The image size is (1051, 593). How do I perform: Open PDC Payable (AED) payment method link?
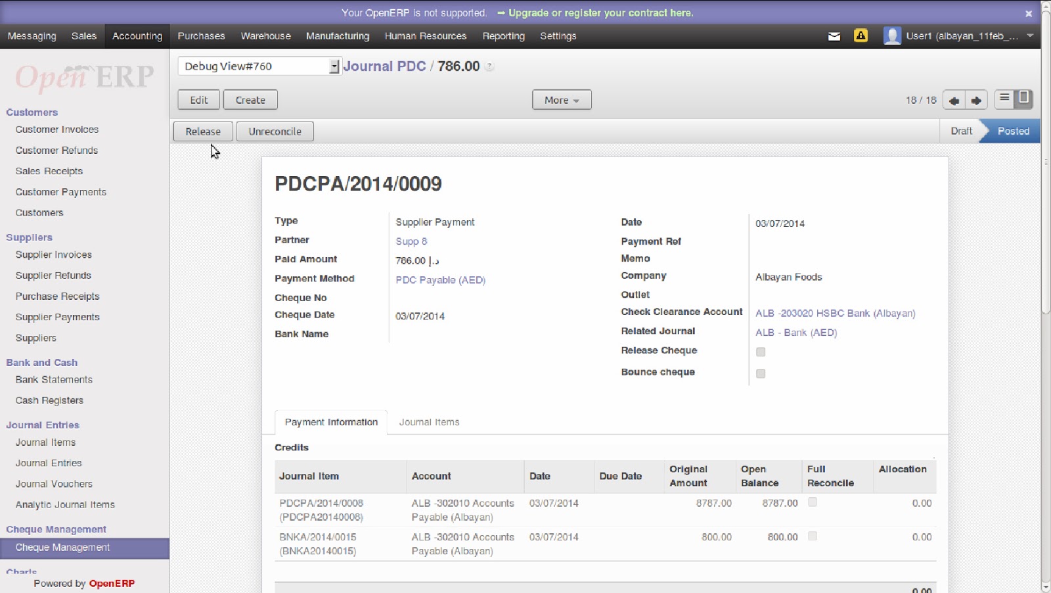(440, 280)
